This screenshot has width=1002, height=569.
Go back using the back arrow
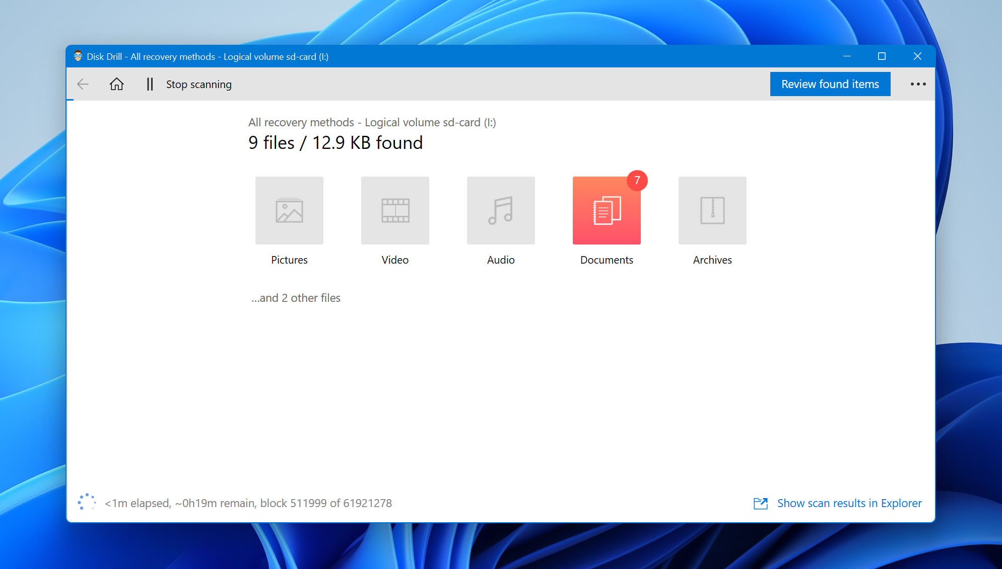(83, 84)
